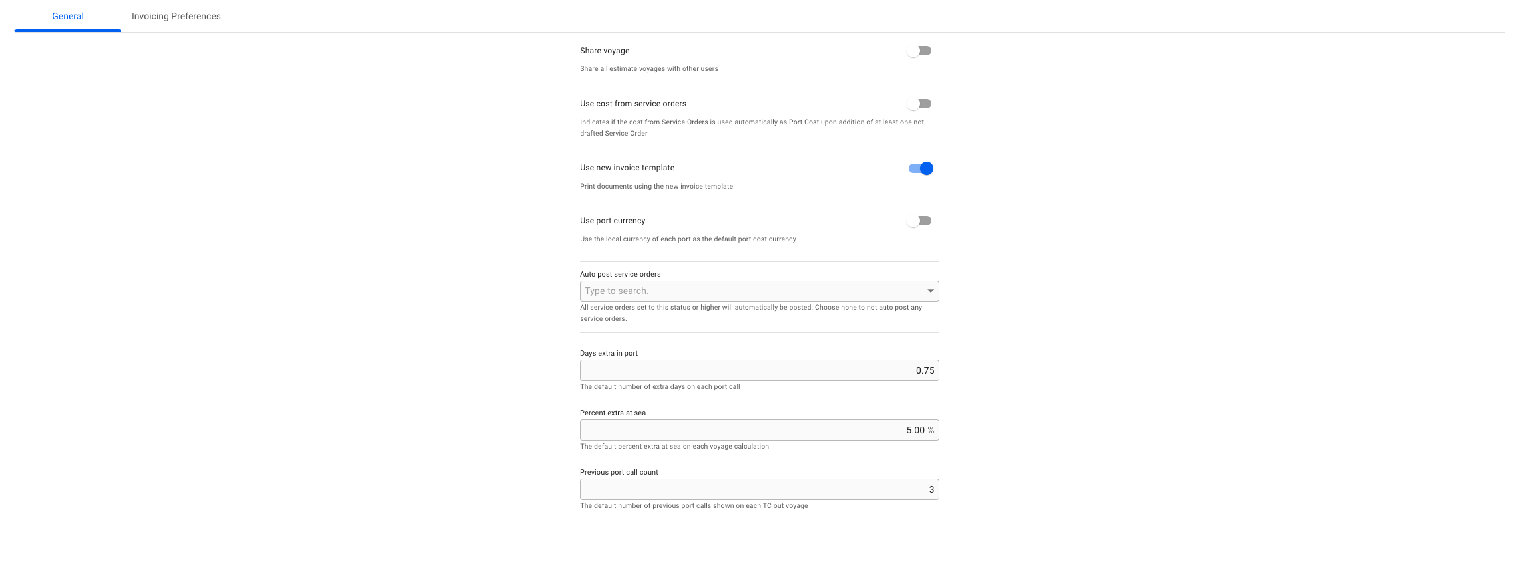Click the Previous port call count input
This screenshot has height=585, width=1516.
(759, 489)
